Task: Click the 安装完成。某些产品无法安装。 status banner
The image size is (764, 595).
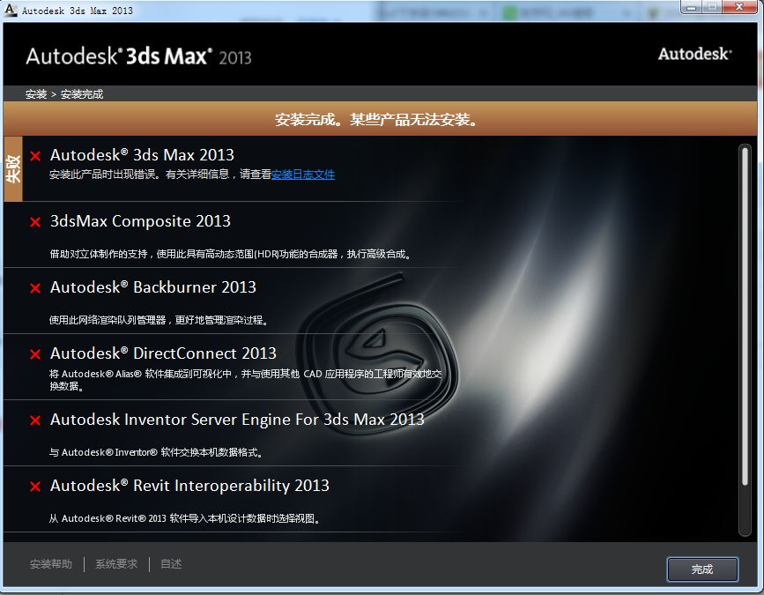Action: click(x=380, y=119)
